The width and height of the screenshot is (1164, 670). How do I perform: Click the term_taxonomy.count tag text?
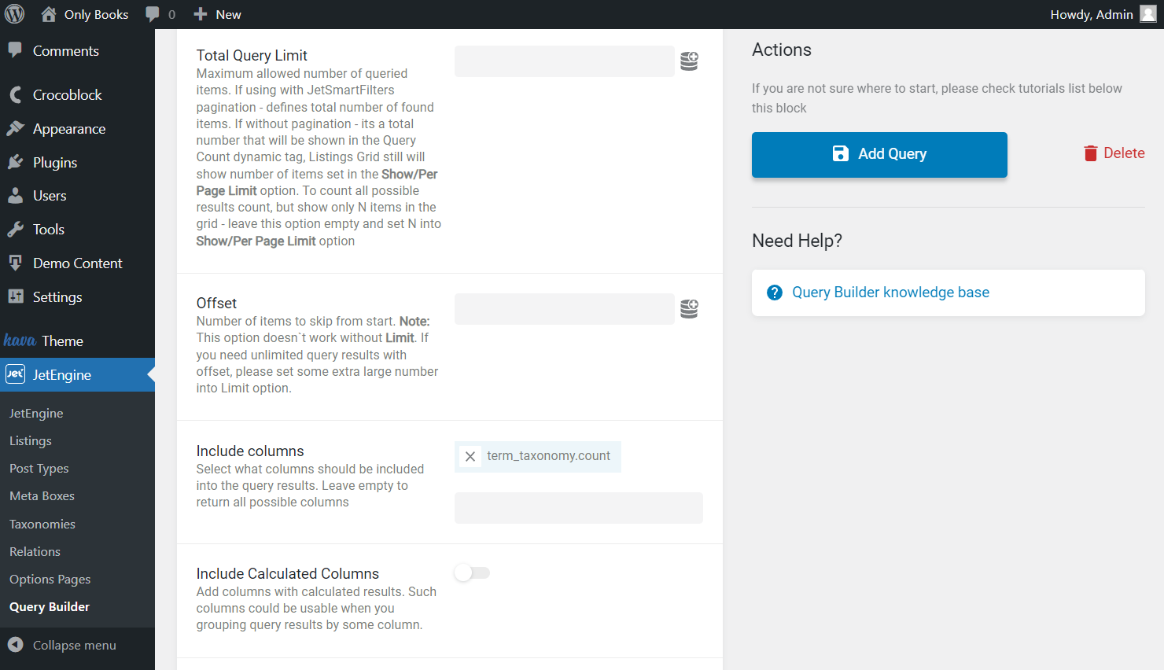click(548, 455)
